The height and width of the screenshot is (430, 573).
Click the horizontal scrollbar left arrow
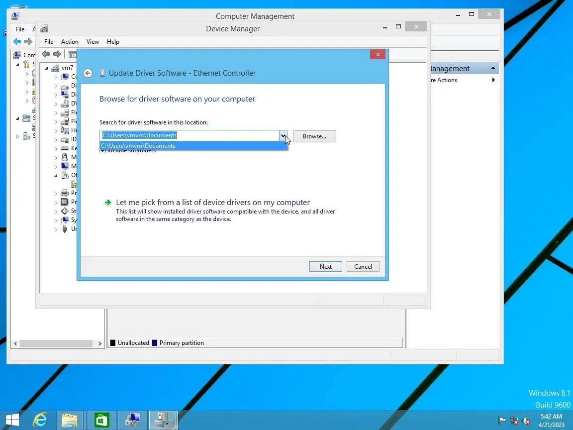[15, 344]
